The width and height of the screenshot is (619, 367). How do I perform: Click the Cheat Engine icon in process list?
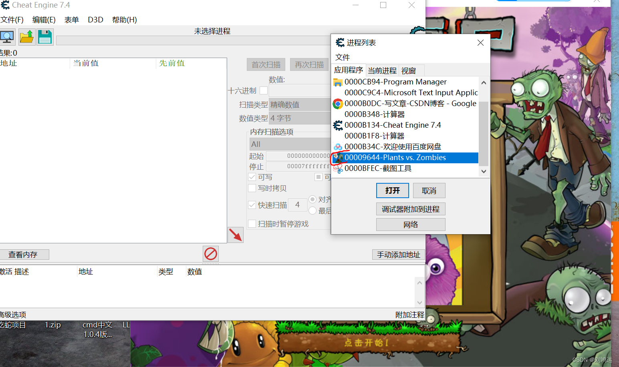click(338, 125)
